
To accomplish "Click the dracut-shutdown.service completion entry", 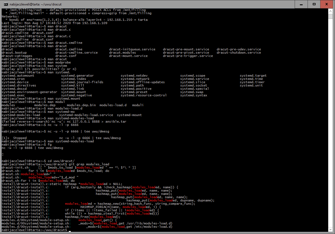I will coord(239,53).
